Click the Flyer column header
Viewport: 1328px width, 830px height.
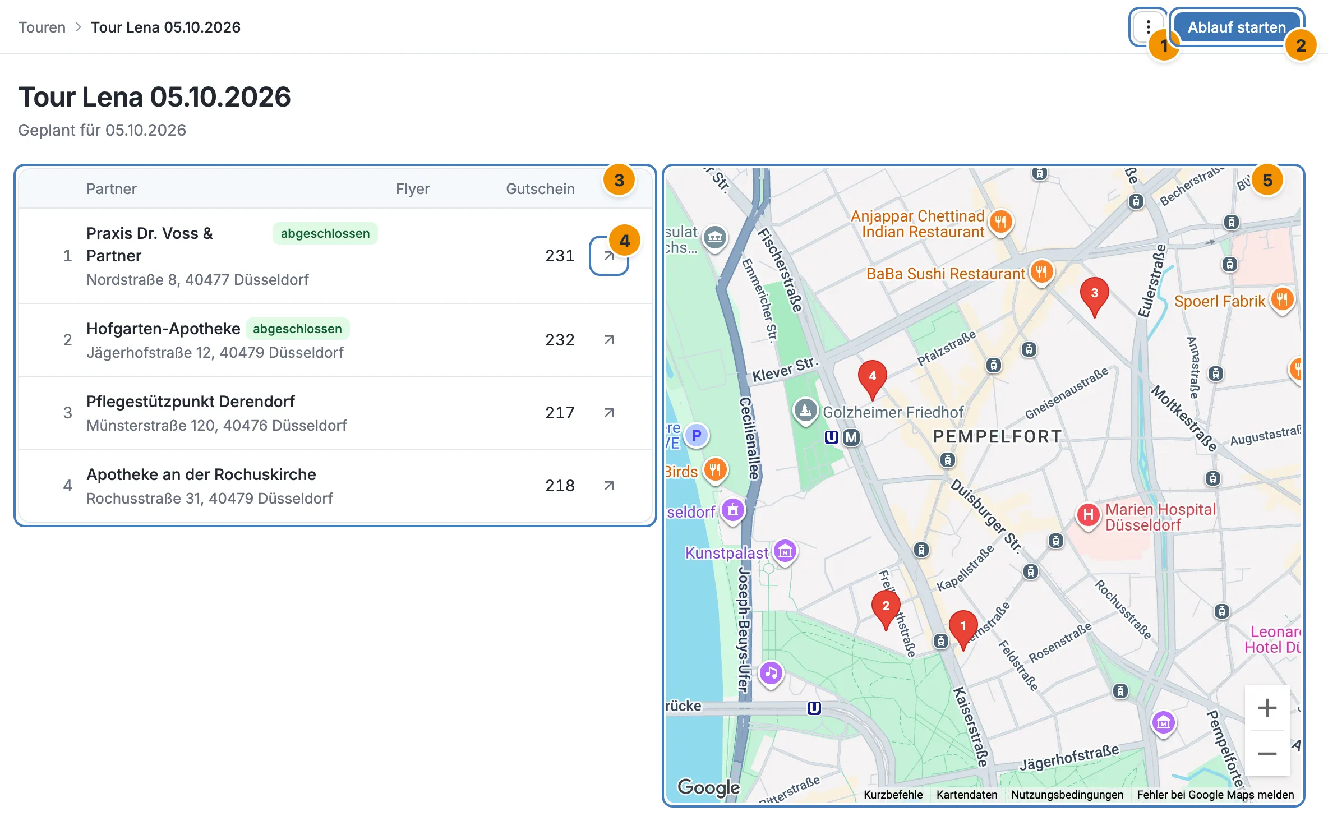pyautogui.click(x=413, y=189)
